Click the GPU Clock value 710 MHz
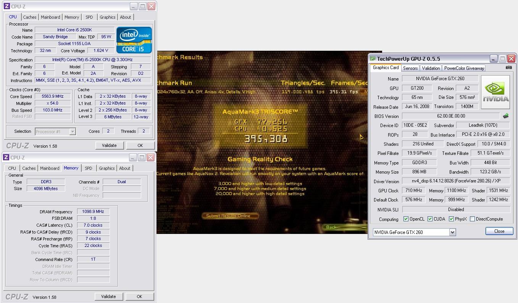 pos(413,190)
